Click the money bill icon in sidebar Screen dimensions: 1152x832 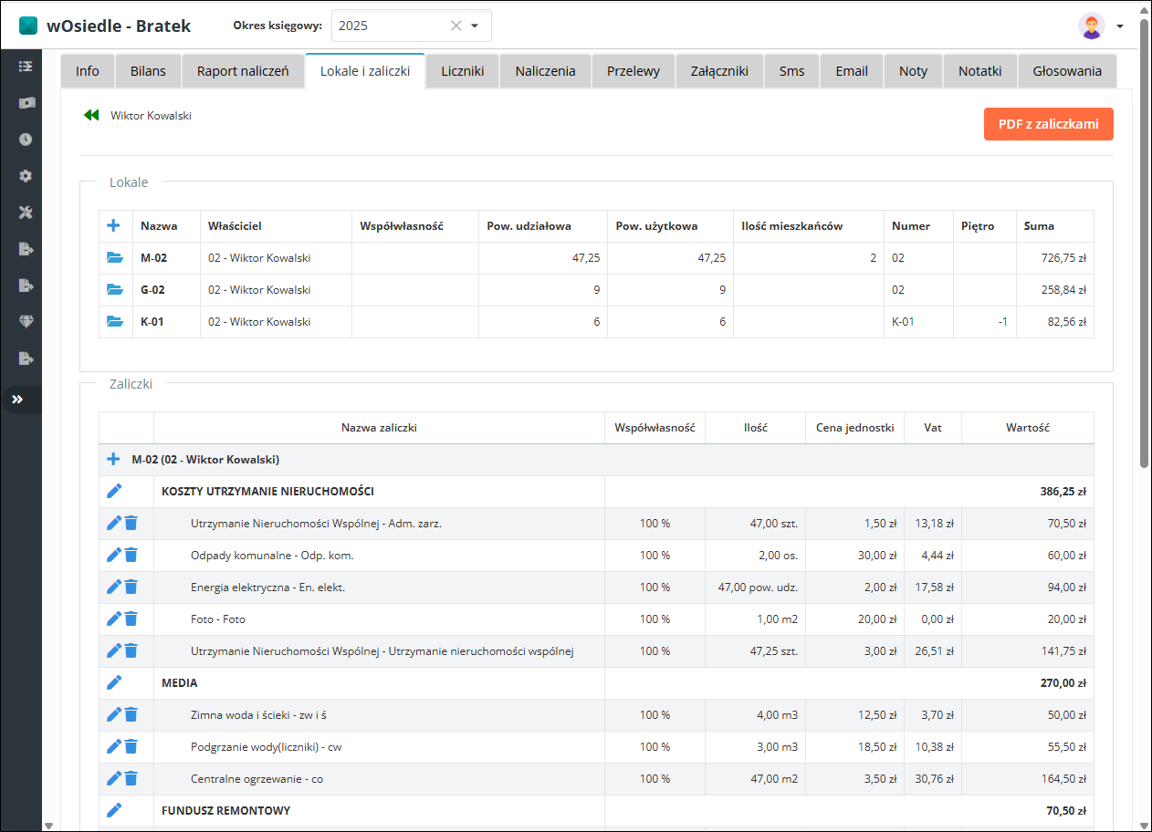[26, 103]
